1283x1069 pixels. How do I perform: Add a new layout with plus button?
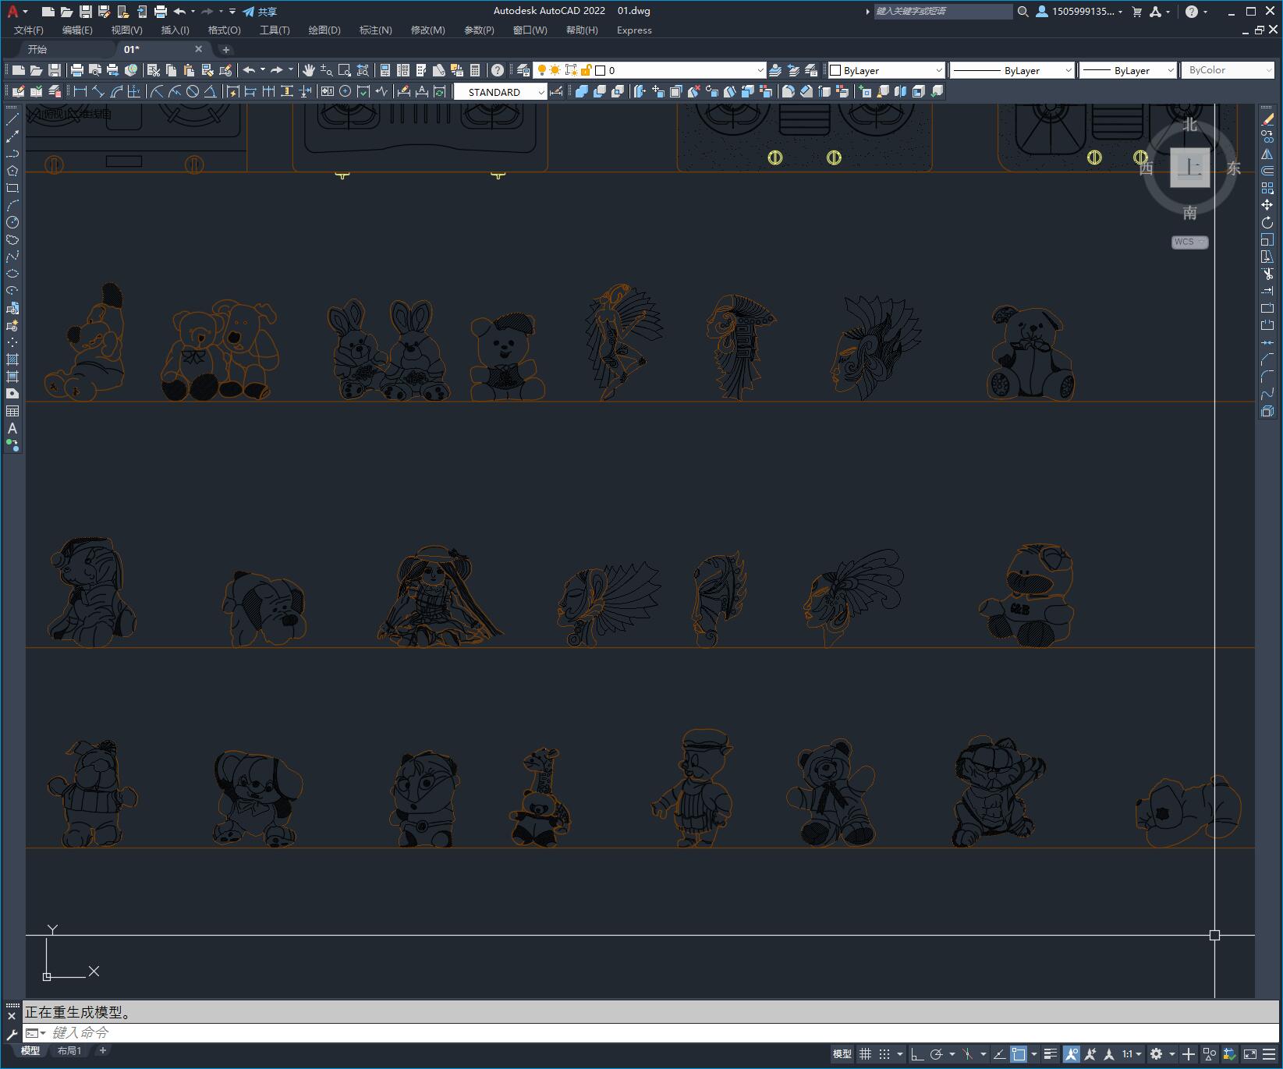[102, 1050]
